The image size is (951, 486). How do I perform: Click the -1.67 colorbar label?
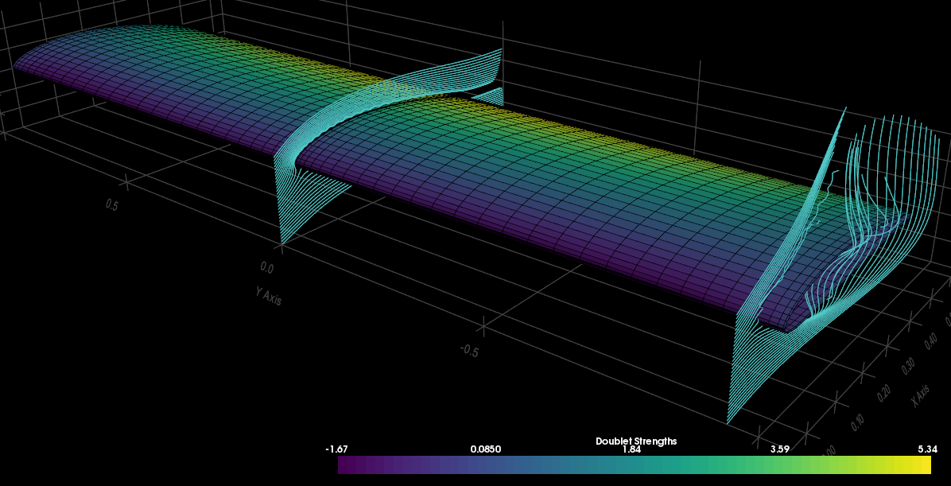coord(336,449)
